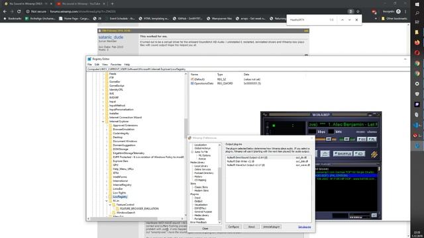Open Windows Start menu on the taskbar
Image resolution: width=424 pixels, height=238 pixels.
[x=417, y=5]
